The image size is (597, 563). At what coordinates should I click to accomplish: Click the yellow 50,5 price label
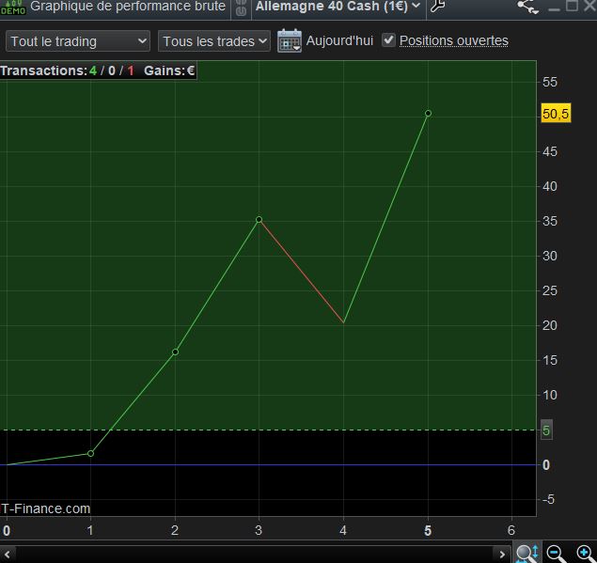556,114
